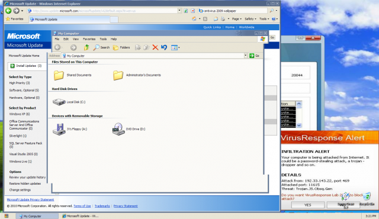Open the Tools menu in My Computer
The image size is (379, 219).
pyautogui.click(x=103, y=39)
